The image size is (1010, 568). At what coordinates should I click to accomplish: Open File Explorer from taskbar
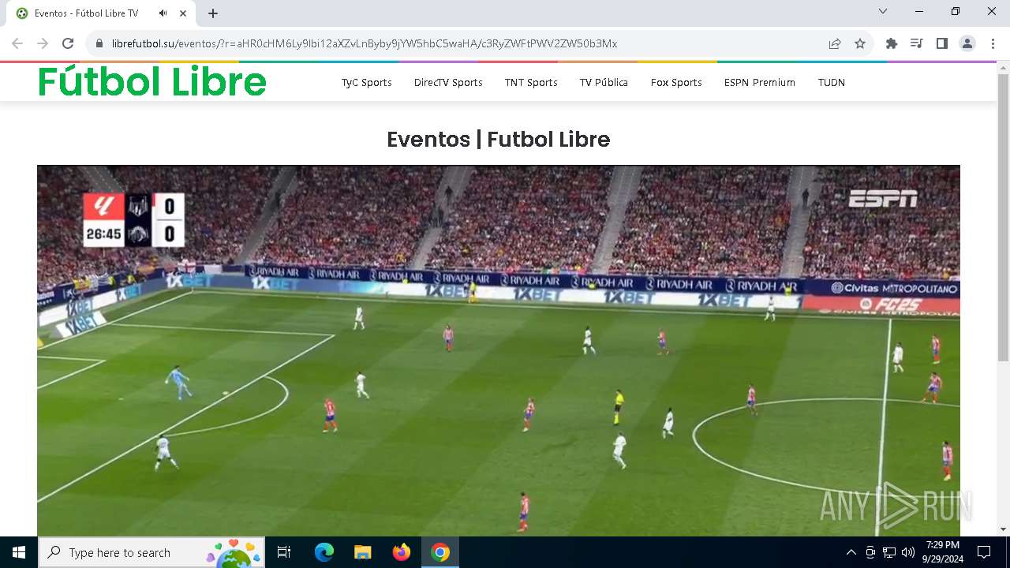363,552
